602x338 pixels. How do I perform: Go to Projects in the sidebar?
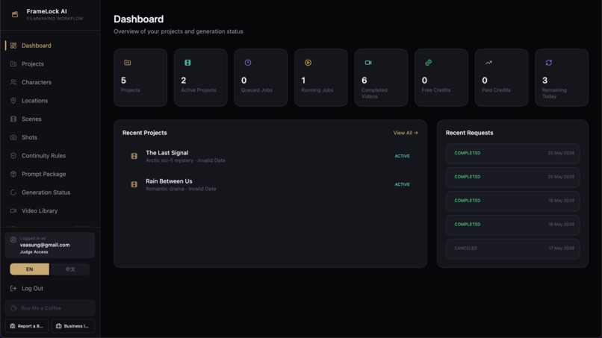coord(50,63)
